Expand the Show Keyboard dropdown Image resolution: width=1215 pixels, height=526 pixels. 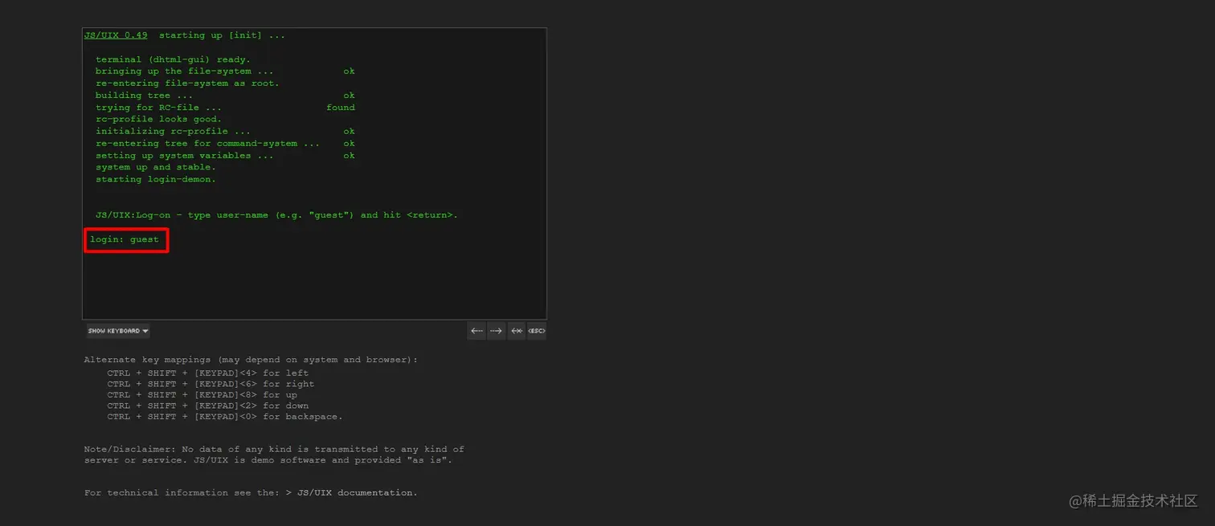pos(118,331)
